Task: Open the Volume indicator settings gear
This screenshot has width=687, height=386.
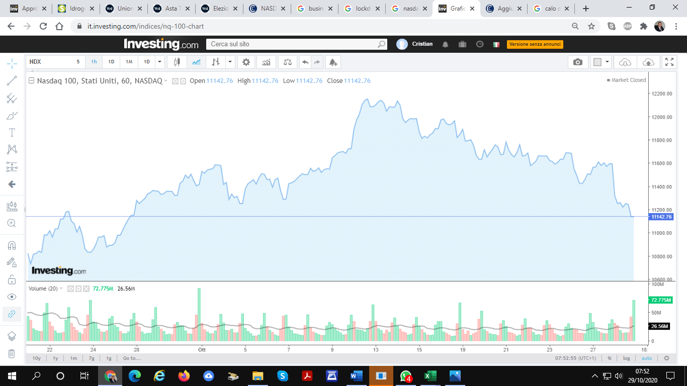Action: pos(78,288)
